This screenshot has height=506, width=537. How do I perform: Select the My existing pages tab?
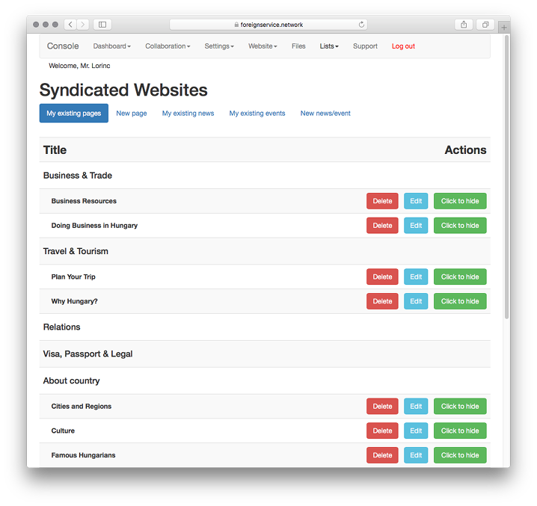click(x=73, y=114)
